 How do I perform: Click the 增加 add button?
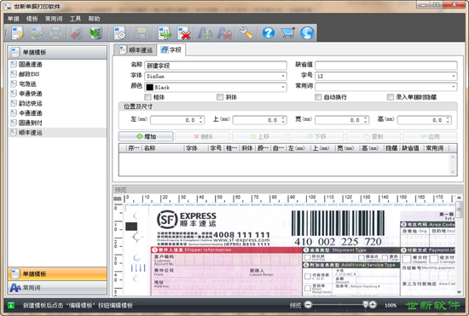click(146, 136)
